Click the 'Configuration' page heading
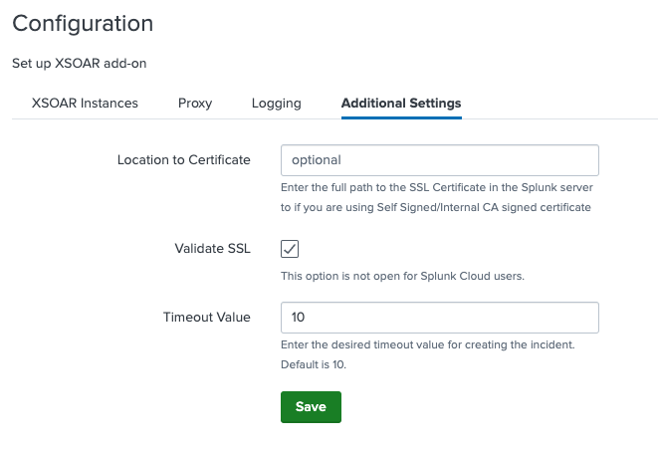 (x=83, y=24)
